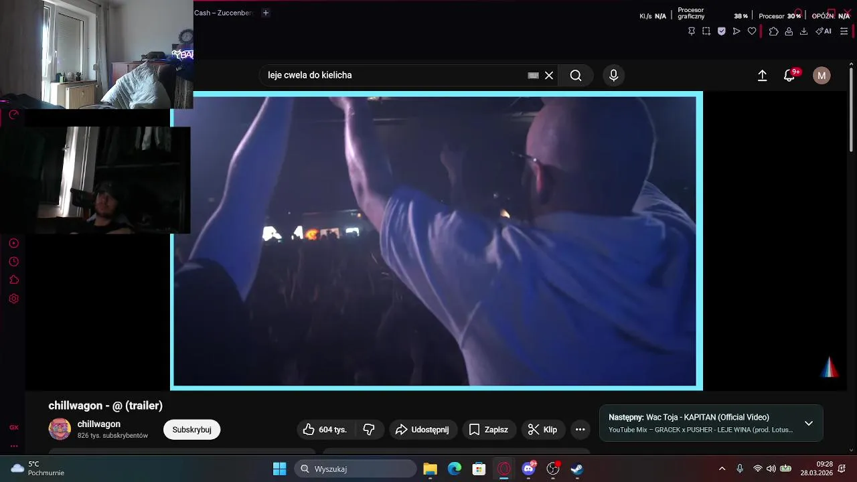Open Discord from the taskbar
Image resolution: width=857 pixels, height=482 pixels.
pos(528,469)
